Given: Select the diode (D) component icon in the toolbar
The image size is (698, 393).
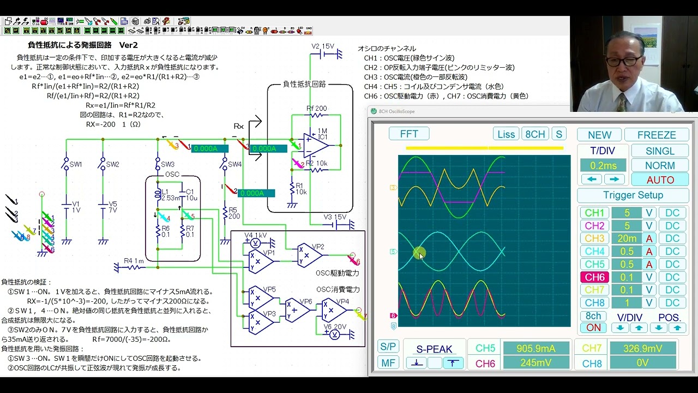Looking at the screenshot, I should tap(283, 31).
